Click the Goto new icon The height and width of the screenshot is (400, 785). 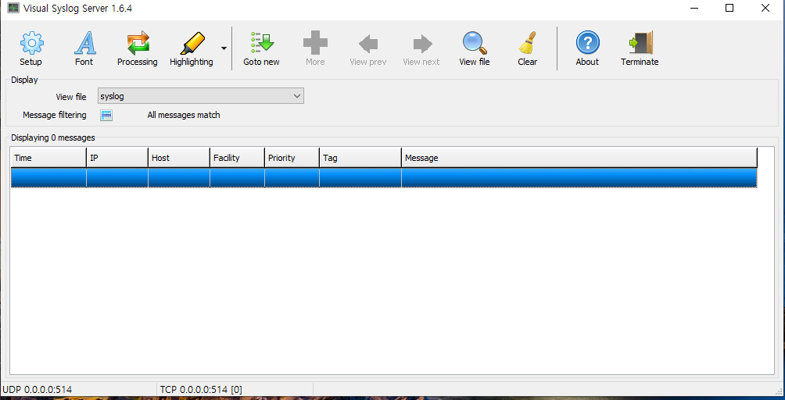261,44
